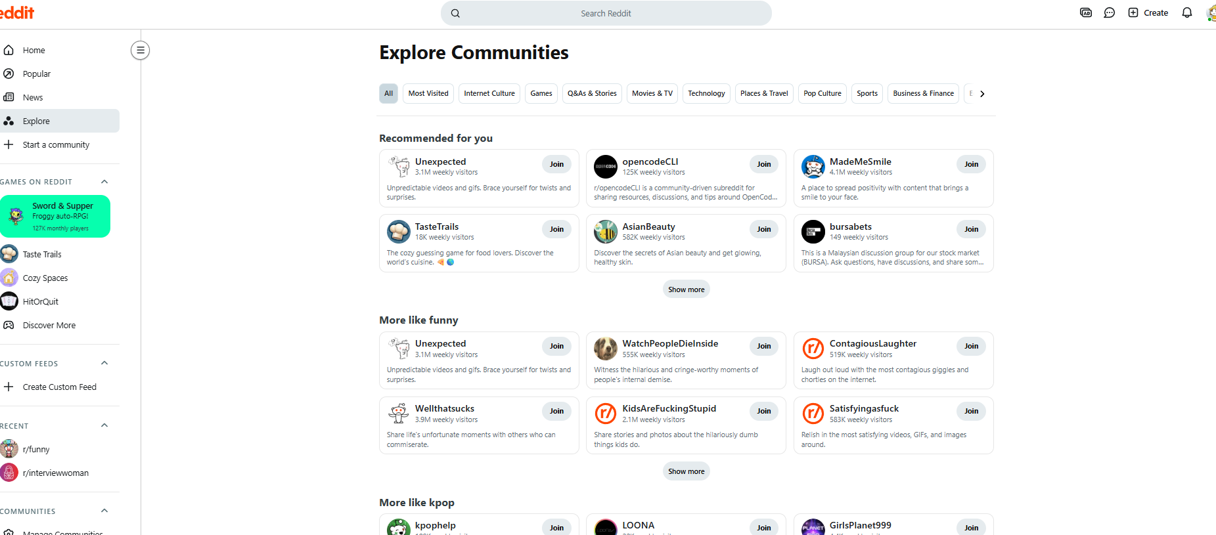Join the bursabets community
Screen dimensions: 1216x535
(x=972, y=229)
